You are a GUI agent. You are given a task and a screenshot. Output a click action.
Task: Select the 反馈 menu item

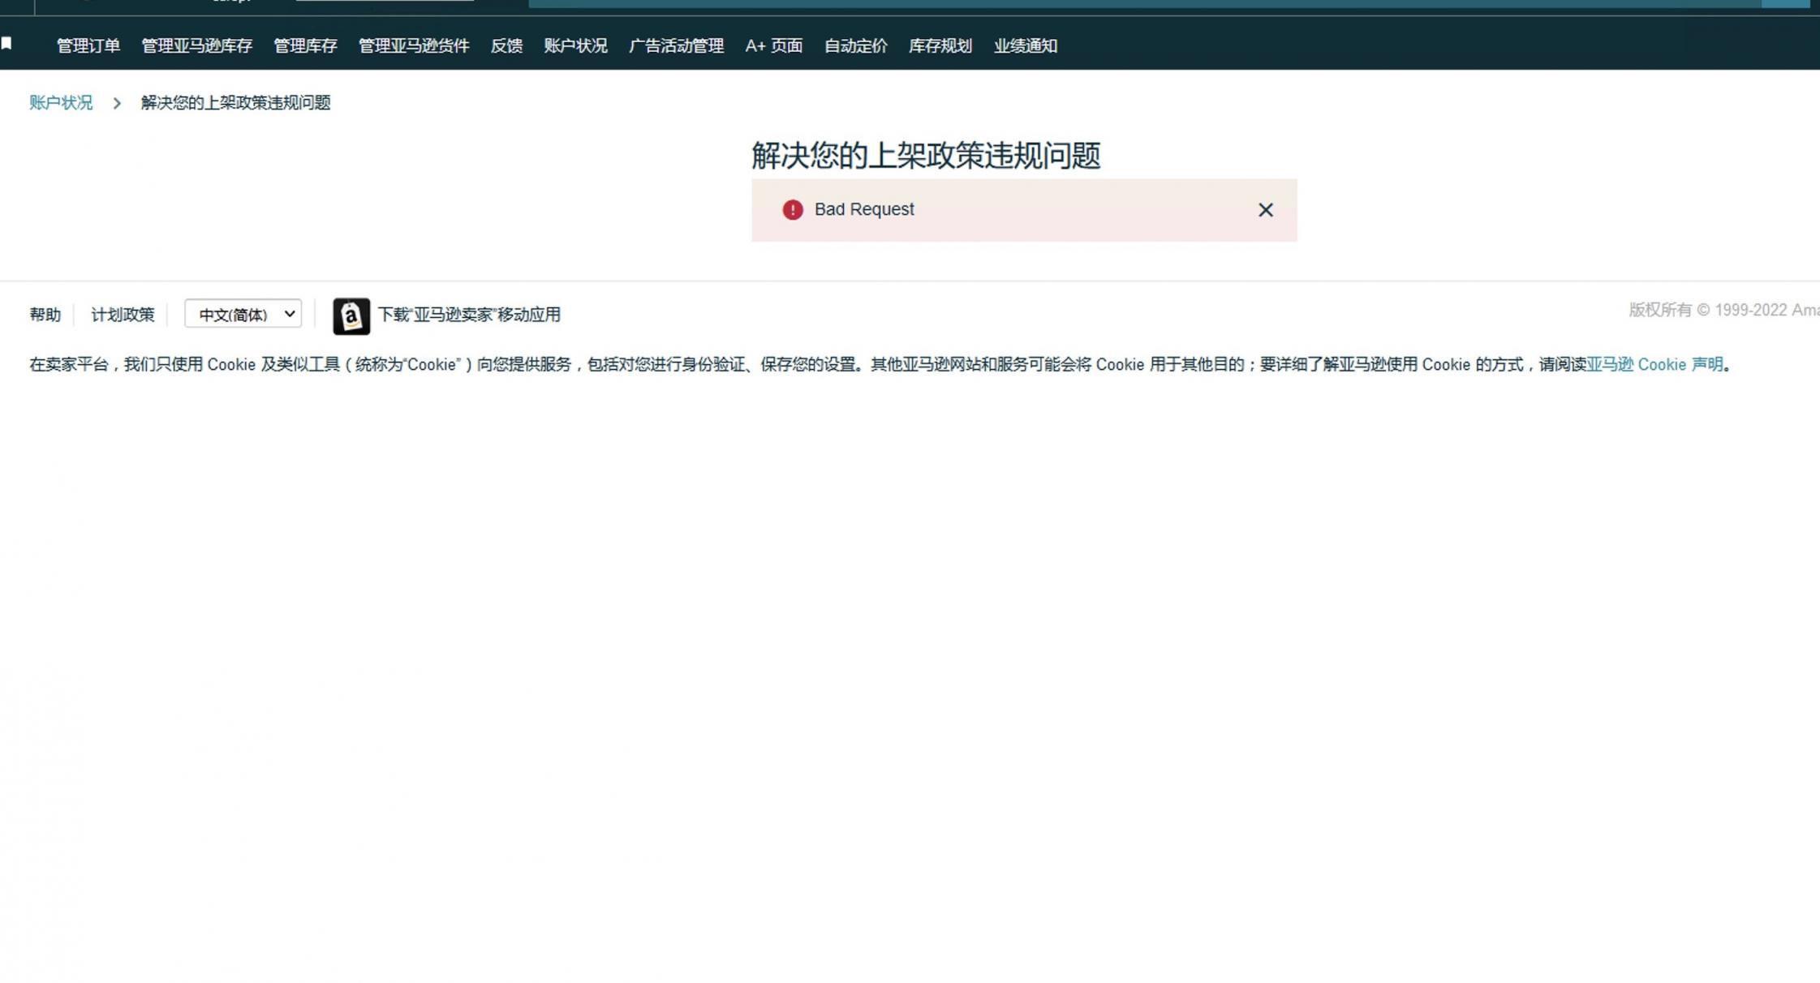tap(506, 46)
